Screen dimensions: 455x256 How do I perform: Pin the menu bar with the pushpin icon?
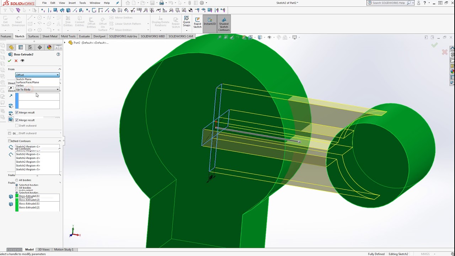118,3
